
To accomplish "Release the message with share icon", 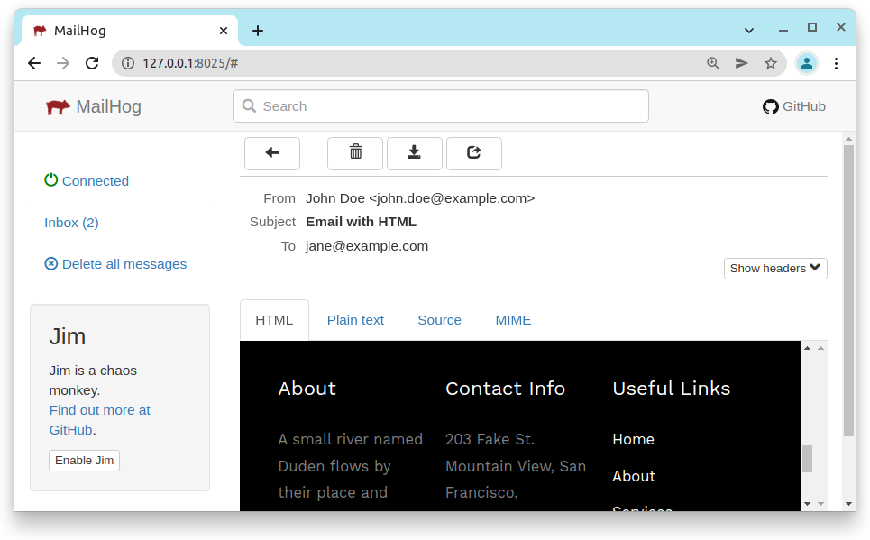I will [473, 153].
